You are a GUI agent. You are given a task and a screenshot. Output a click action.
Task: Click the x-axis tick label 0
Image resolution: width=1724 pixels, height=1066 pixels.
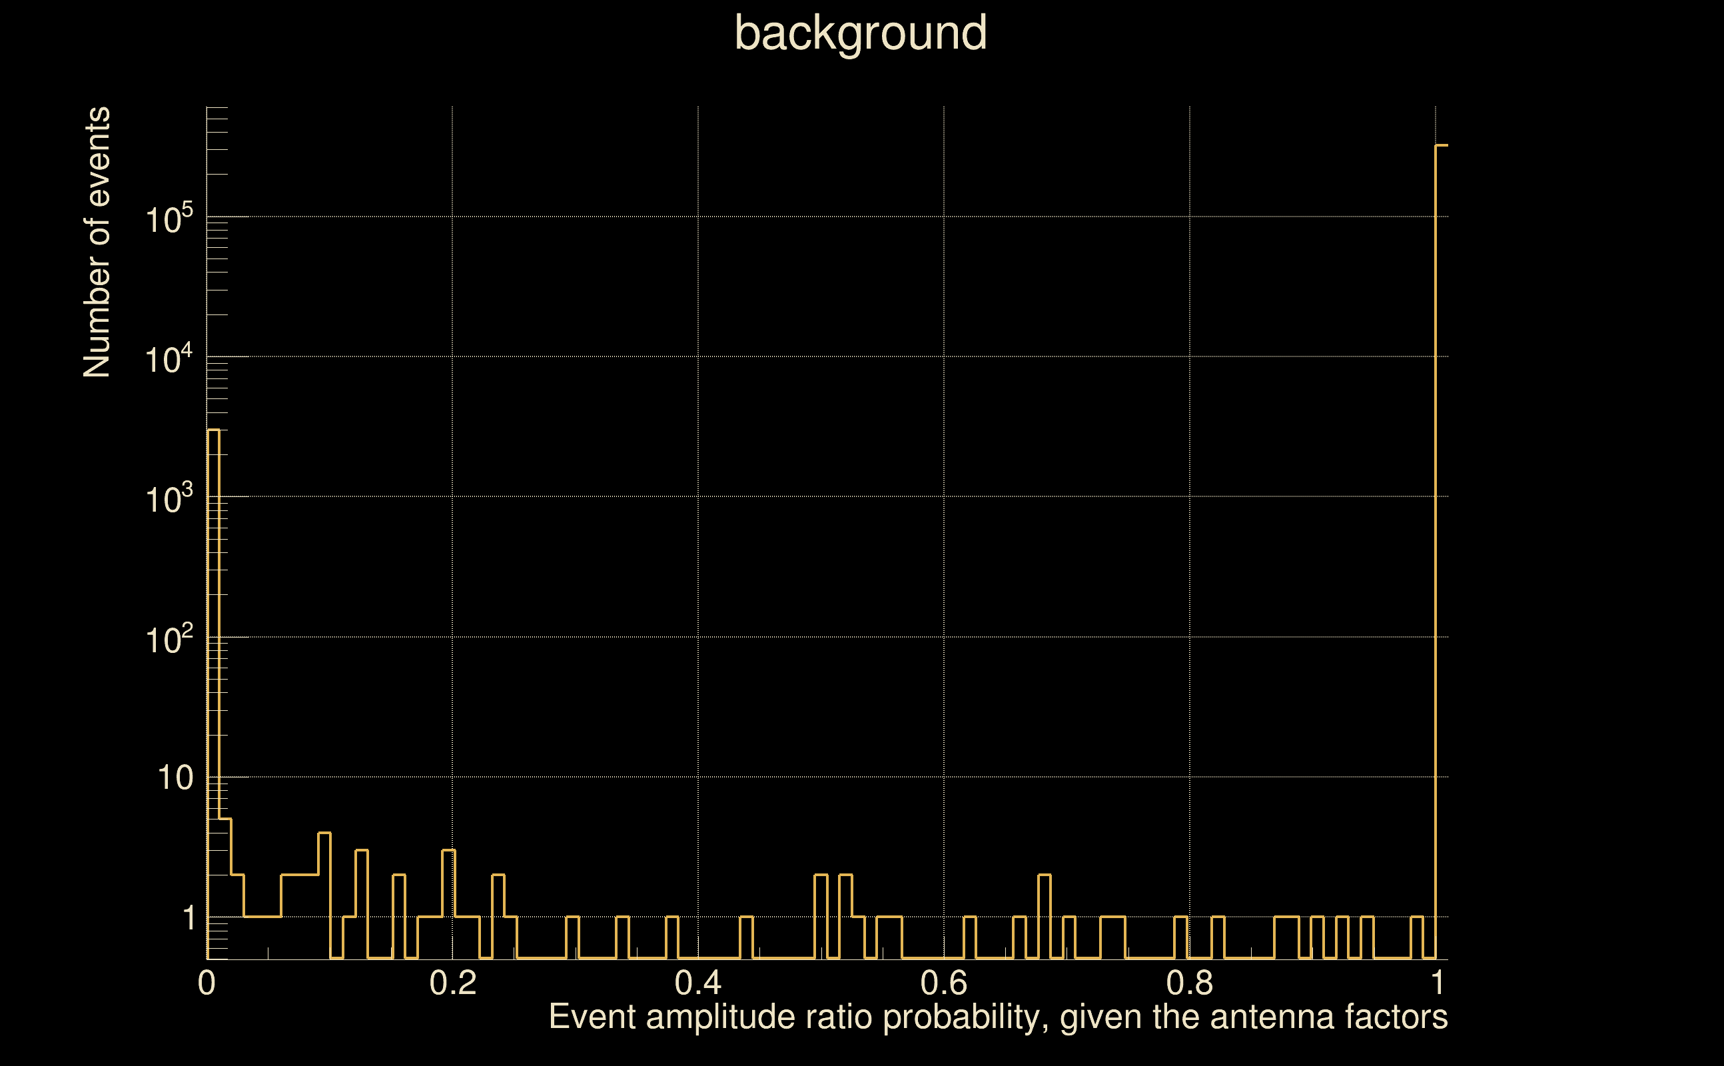pyautogui.click(x=207, y=983)
